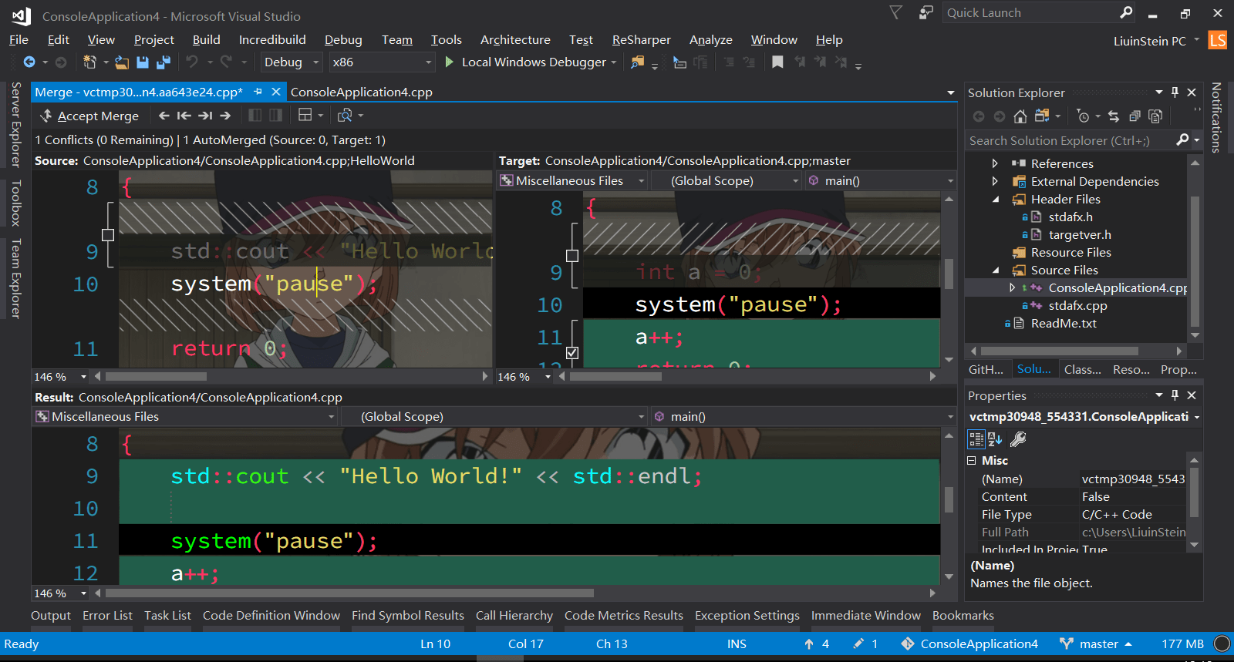Go to the next conflict arrow
The width and height of the screenshot is (1234, 662).
[225, 116]
